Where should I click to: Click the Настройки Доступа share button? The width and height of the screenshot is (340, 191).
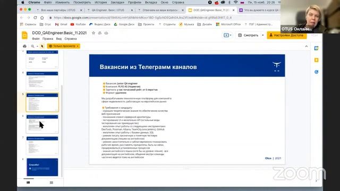pyautogui.click(x=287, y=35)
